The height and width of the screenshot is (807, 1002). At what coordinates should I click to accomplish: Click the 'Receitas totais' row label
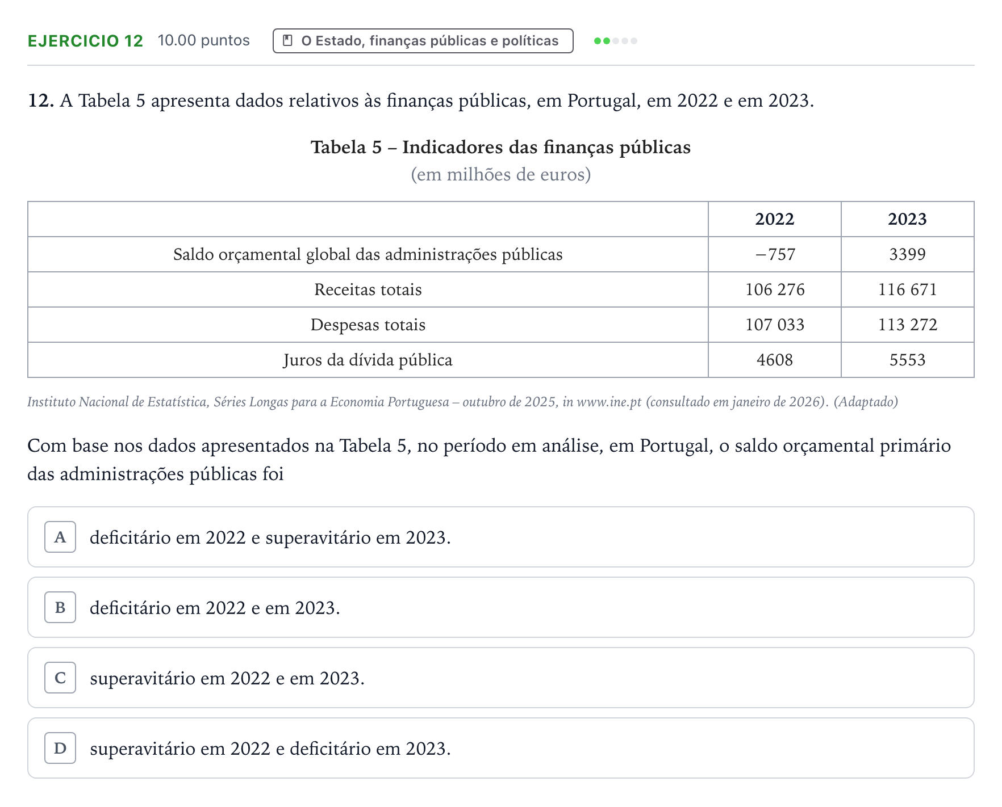tap(368, 289)
